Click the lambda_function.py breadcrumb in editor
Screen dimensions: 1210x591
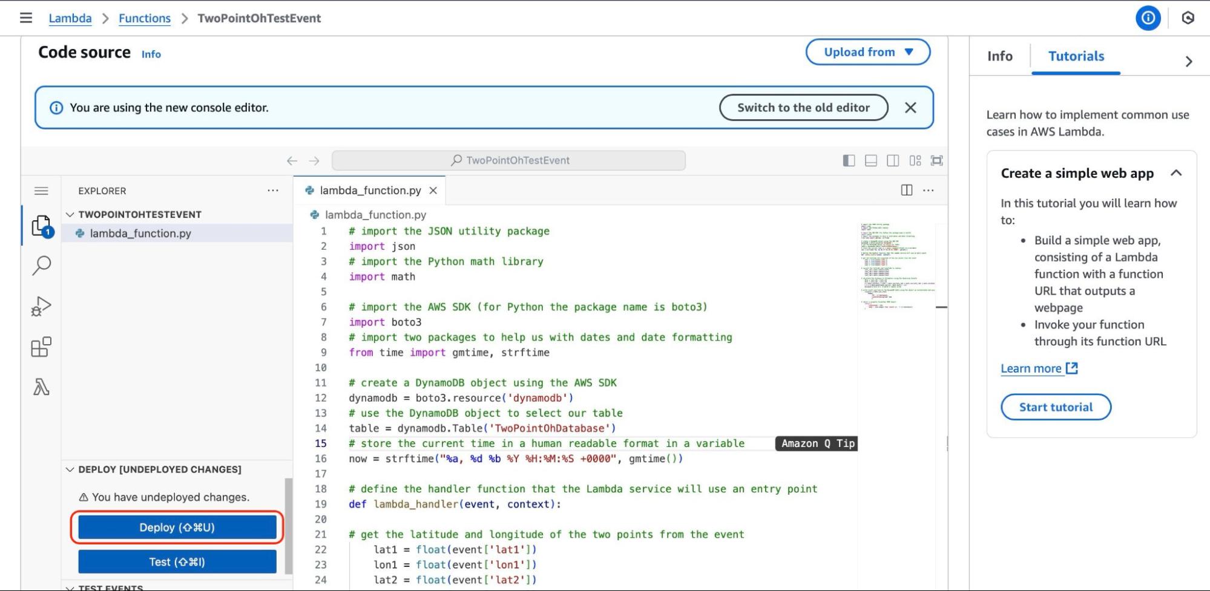pos(375,215)
